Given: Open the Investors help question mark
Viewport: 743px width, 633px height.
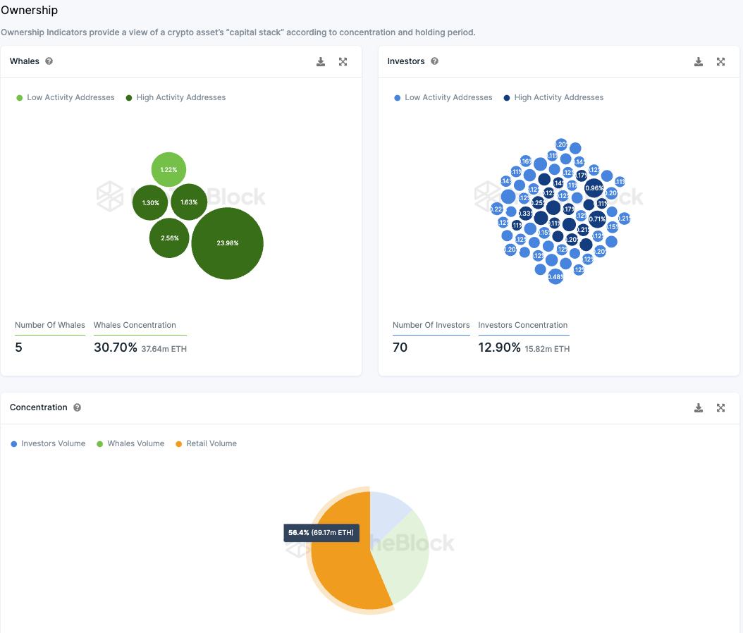Looking at the screenshot, I should (434, 61).
